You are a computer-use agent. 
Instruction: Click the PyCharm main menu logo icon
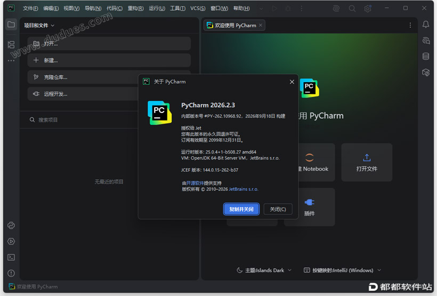click(11, 8)
